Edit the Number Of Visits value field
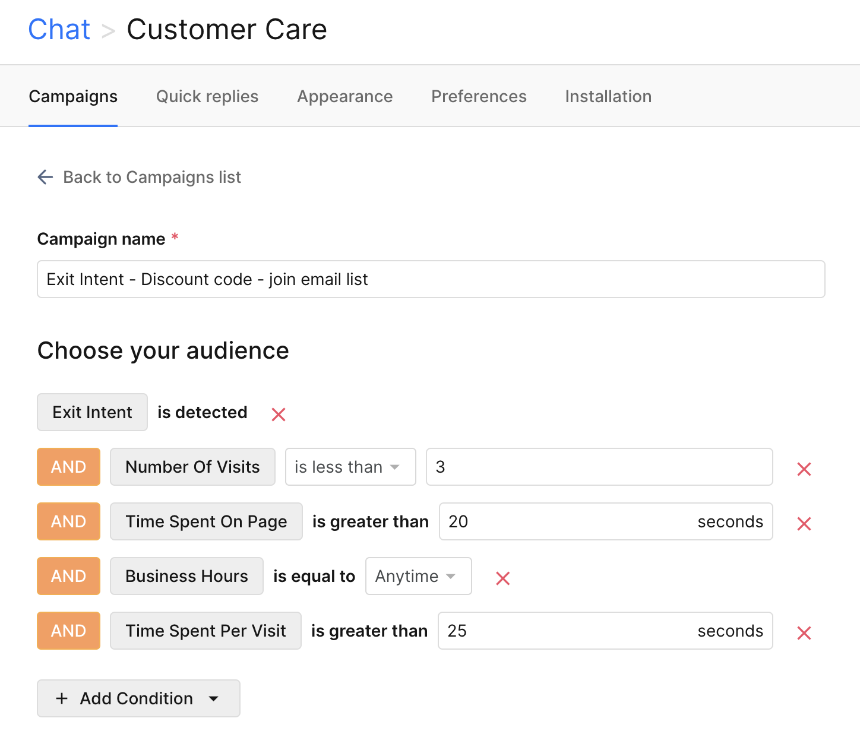The width and height of the screenshot is (860, 734). [599, 467]
